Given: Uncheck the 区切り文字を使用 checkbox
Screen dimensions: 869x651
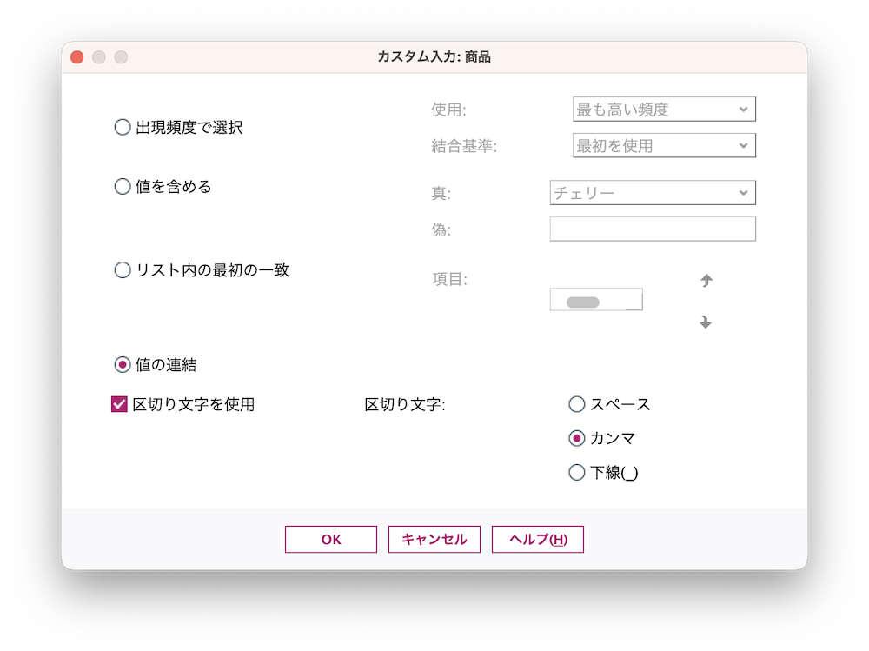Looking at the screenshot, I should (119, 403).
